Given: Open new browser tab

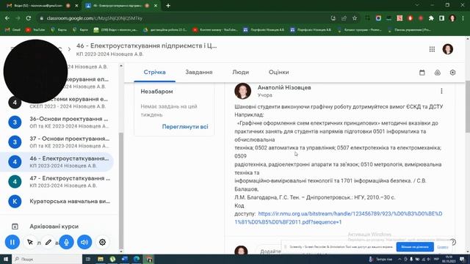Looking at the screenshot, I should click(x=168, y=6).
